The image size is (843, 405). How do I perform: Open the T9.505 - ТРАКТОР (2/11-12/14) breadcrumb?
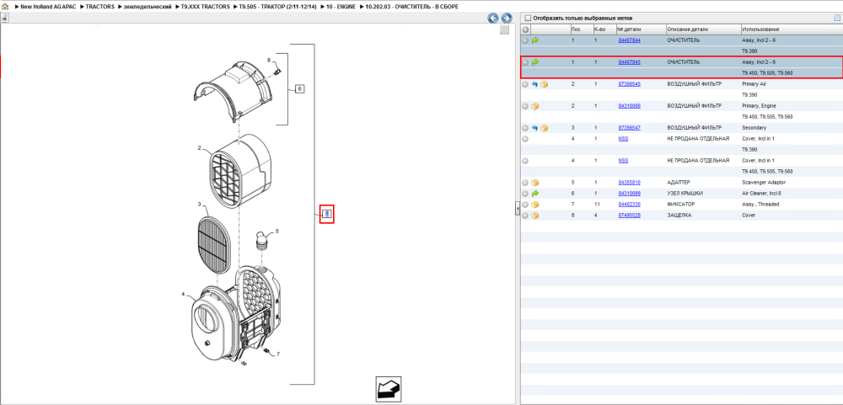[277, 7]
